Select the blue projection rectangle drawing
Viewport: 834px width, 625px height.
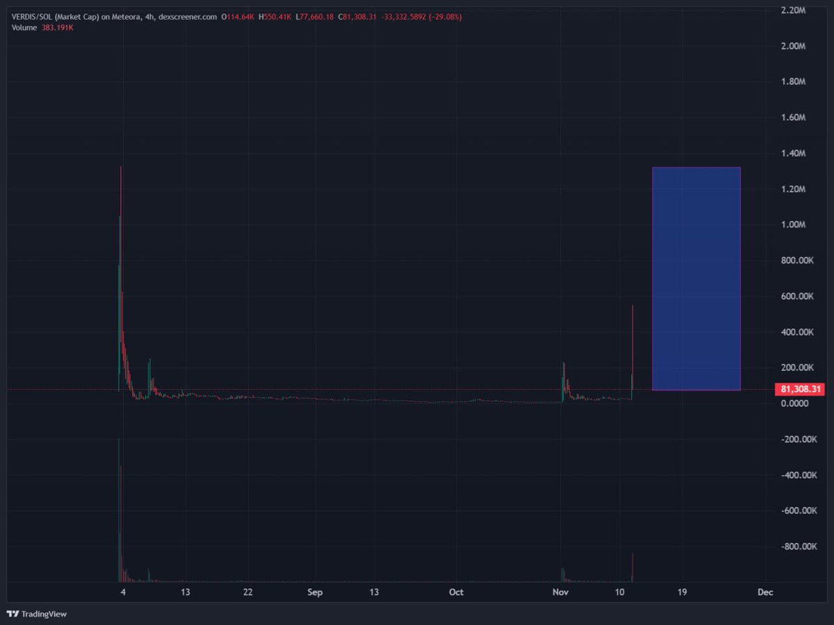coord(696,279)
